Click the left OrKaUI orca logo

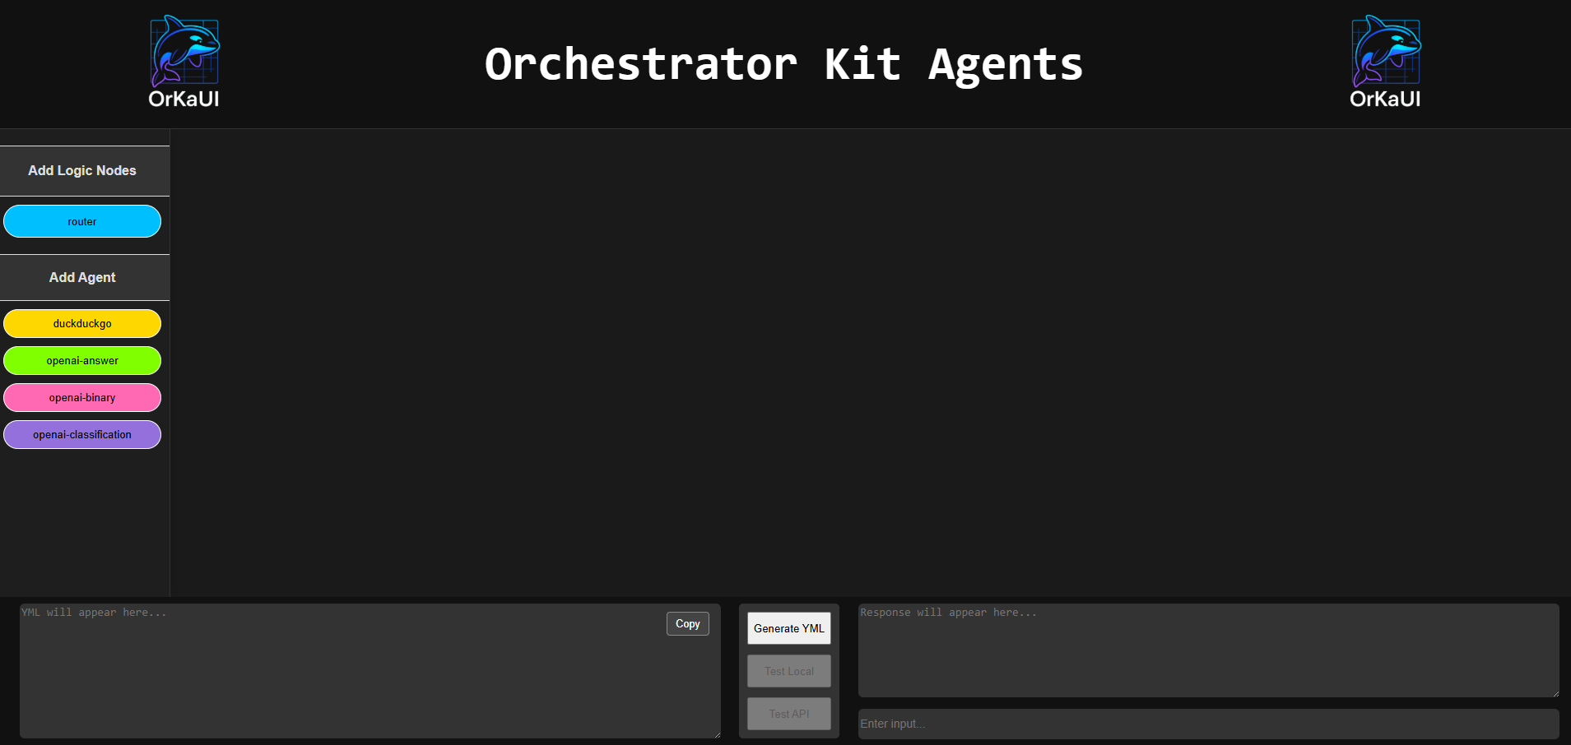point(184,62)
